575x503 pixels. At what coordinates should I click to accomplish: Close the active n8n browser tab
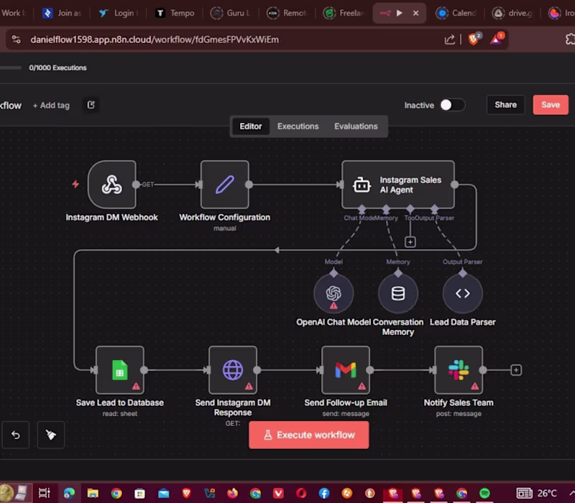click(x=416, y=13)
